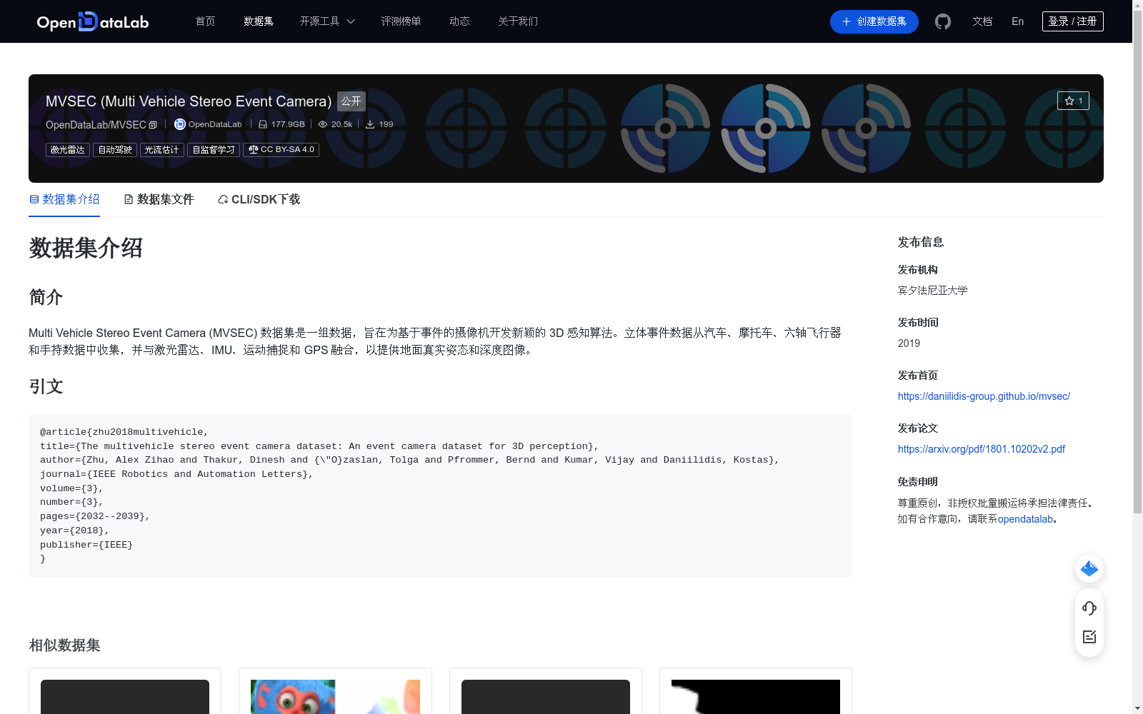Switch interface language using the En toggle
1143x714 pixels.
(1017, 21)
